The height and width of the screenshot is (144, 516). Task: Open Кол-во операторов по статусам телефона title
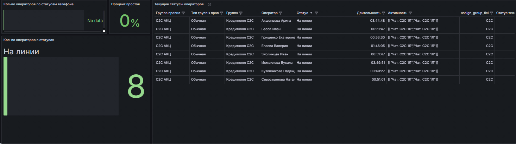pyautogui.click(x=38, y=4)
